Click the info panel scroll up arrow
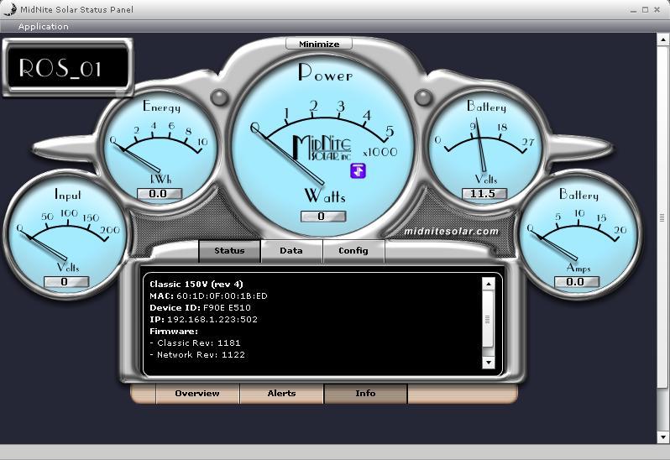670x460 pixels. click(488, 284)
